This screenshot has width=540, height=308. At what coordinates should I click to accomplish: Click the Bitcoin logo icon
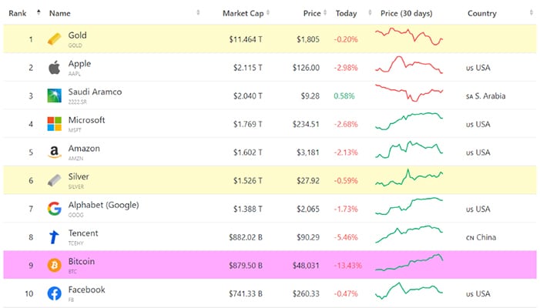(54, 266)
